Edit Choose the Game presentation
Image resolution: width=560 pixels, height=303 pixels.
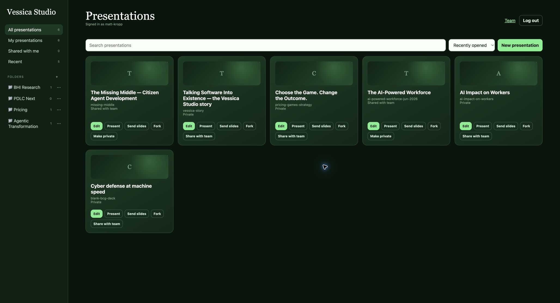(281, 126)
